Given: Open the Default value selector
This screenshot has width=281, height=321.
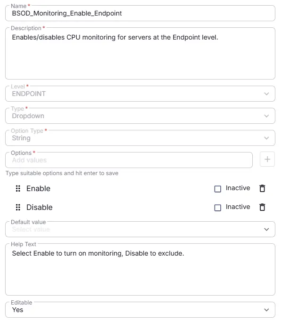Looking at the screenshot, I should coord(140,229).
